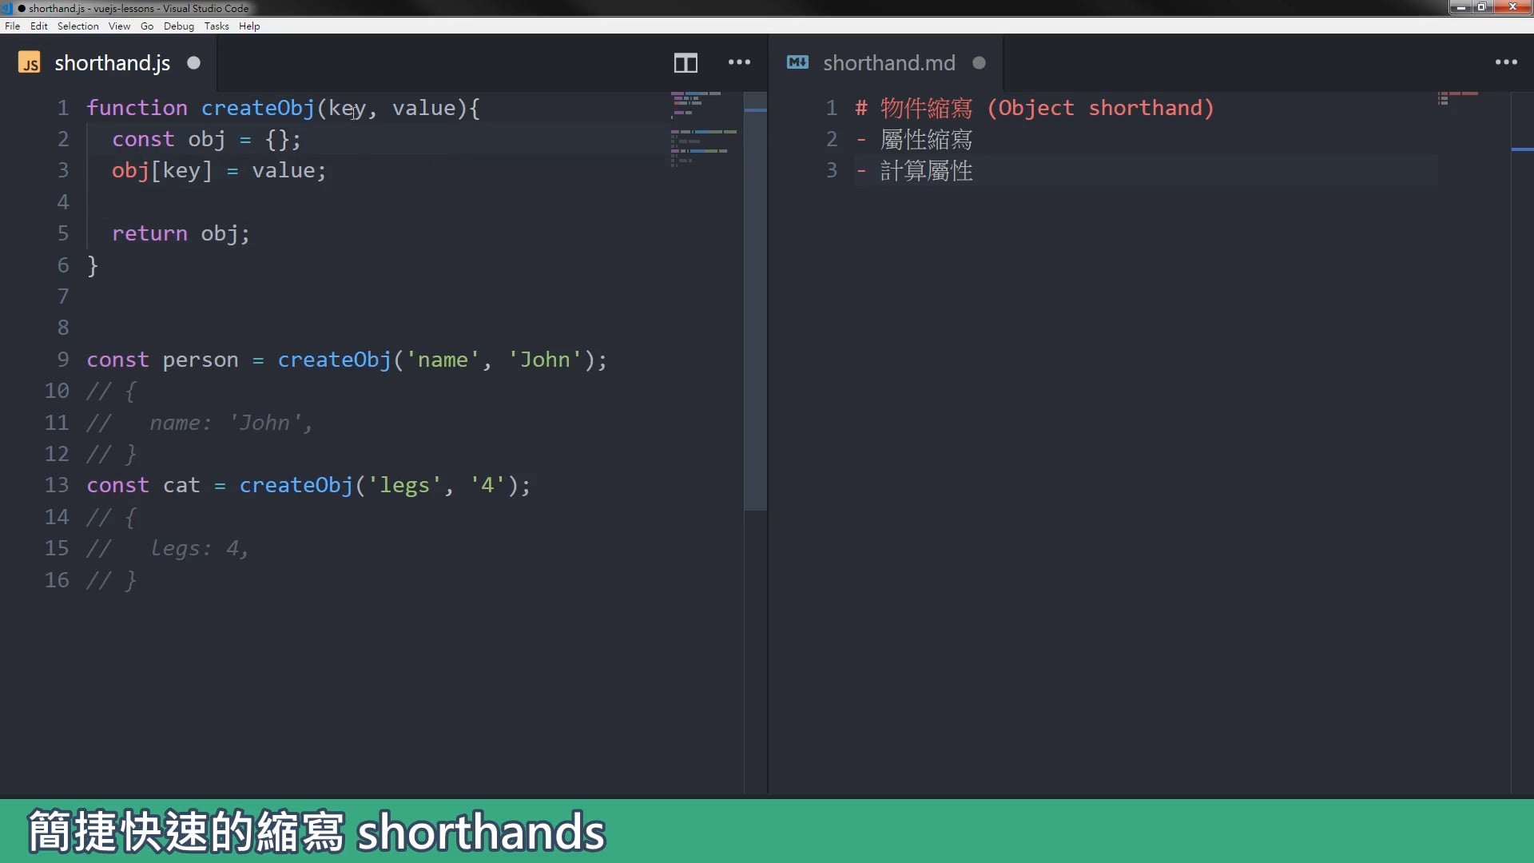Open the Debug menu

179,26
